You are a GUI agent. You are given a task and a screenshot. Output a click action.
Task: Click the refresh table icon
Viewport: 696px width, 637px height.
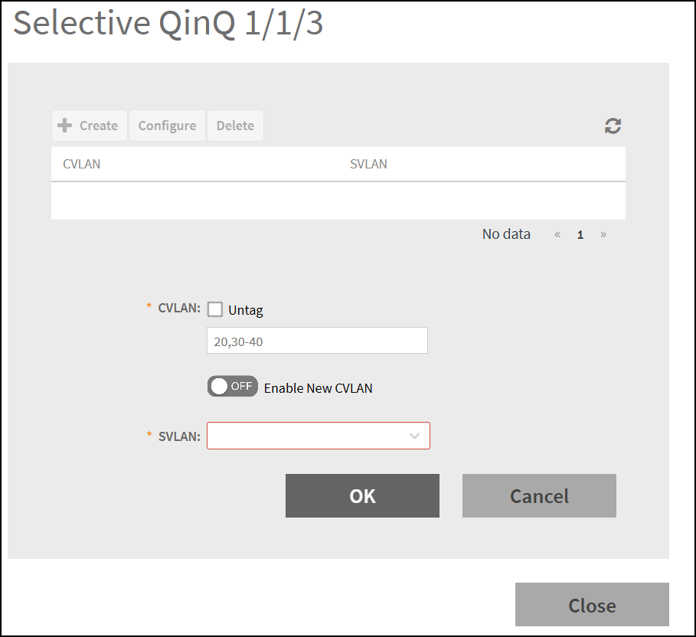click(x=613, y=126)
